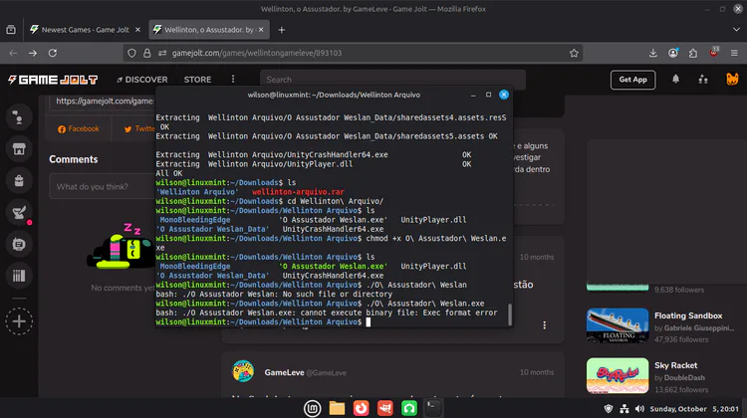Open Game Jolt notifications bell
Image resolution: width=747 pixels, height=418 pixels.
coord(675,79)
